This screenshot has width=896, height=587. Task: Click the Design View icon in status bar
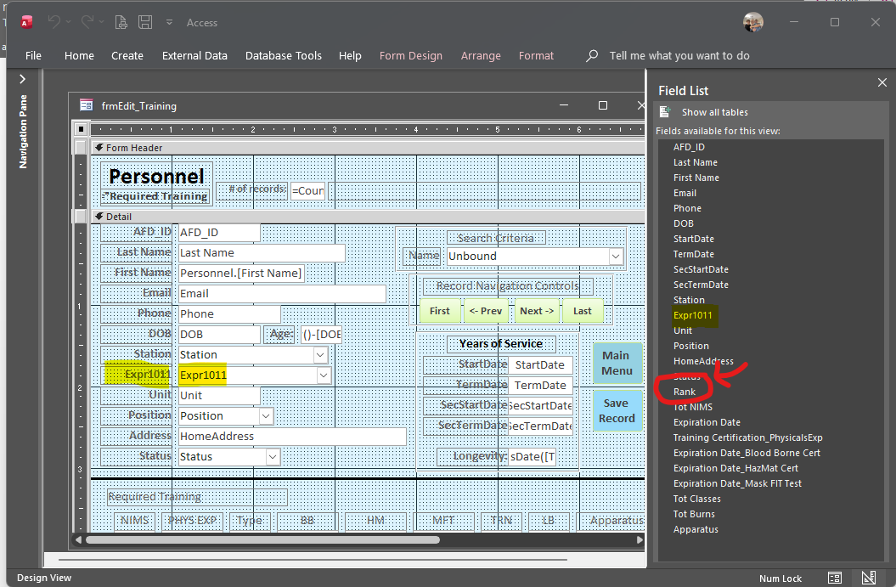(868, 578)
